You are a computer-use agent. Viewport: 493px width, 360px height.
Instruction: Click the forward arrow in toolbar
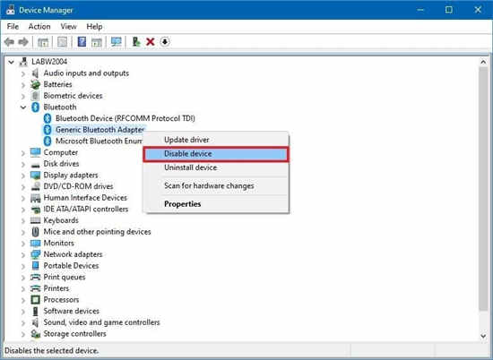[x=23, y=42]
